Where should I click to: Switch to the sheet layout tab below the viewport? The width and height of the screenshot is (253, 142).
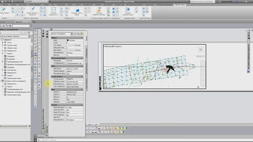click(x=93, y=125)
